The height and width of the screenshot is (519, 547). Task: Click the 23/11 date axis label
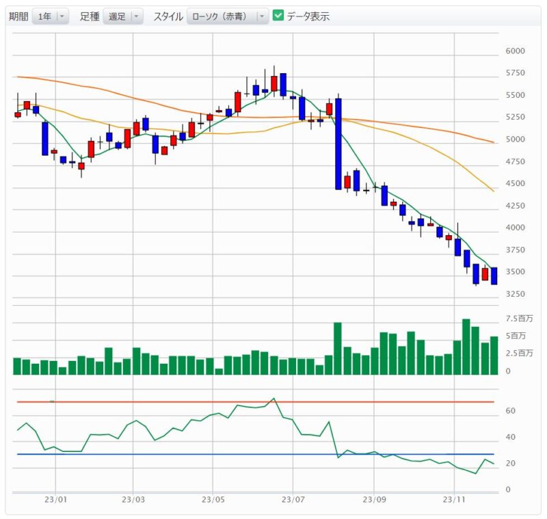pyautogui.click(x=454, y=499)
